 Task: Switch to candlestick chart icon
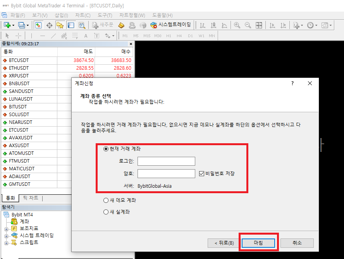(x=213, y=25)
